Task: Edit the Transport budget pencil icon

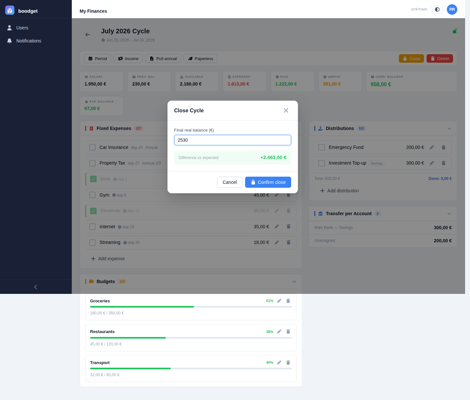Action: 279,362
